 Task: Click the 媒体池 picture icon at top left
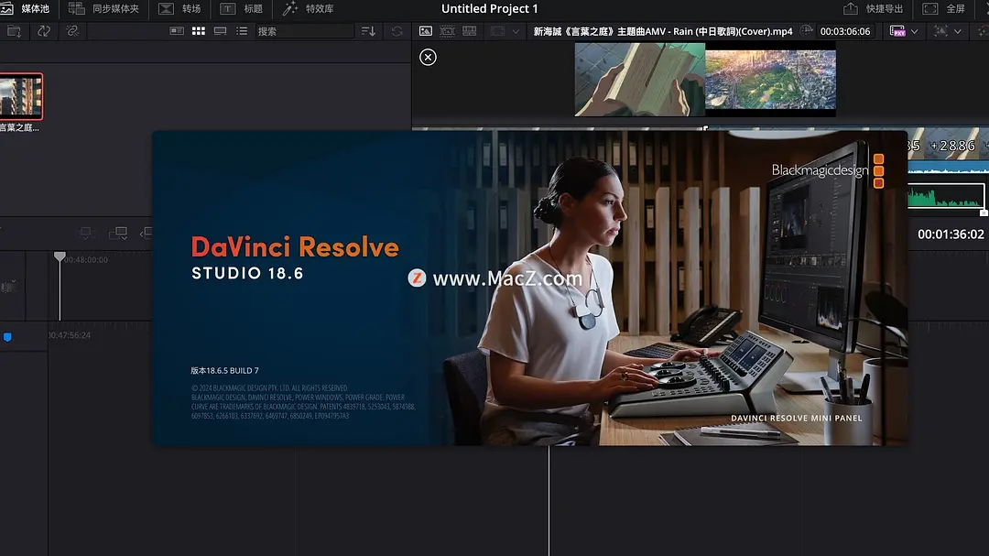tap(7, 9)
